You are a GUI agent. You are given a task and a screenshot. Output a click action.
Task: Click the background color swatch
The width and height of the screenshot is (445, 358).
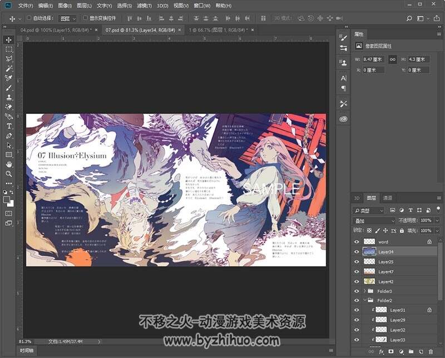[12, 205]
